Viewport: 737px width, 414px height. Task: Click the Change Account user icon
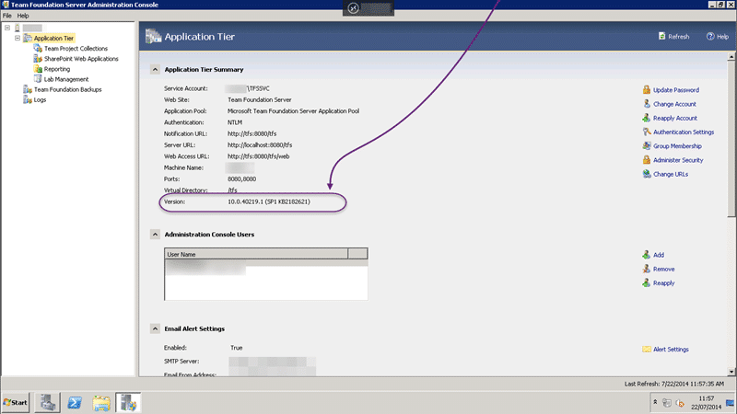click(647, 104)
